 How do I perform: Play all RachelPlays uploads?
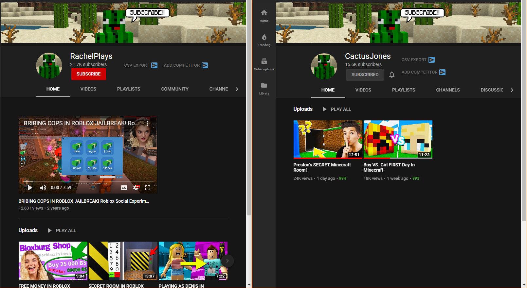(62, 230)
